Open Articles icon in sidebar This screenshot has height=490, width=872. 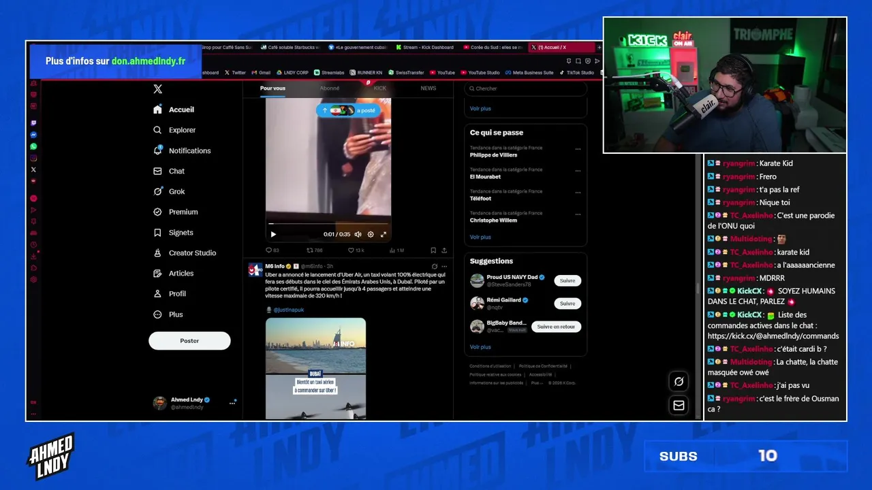click(157, 273)
